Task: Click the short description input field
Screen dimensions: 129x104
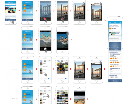Action: (x=115, y=38)
